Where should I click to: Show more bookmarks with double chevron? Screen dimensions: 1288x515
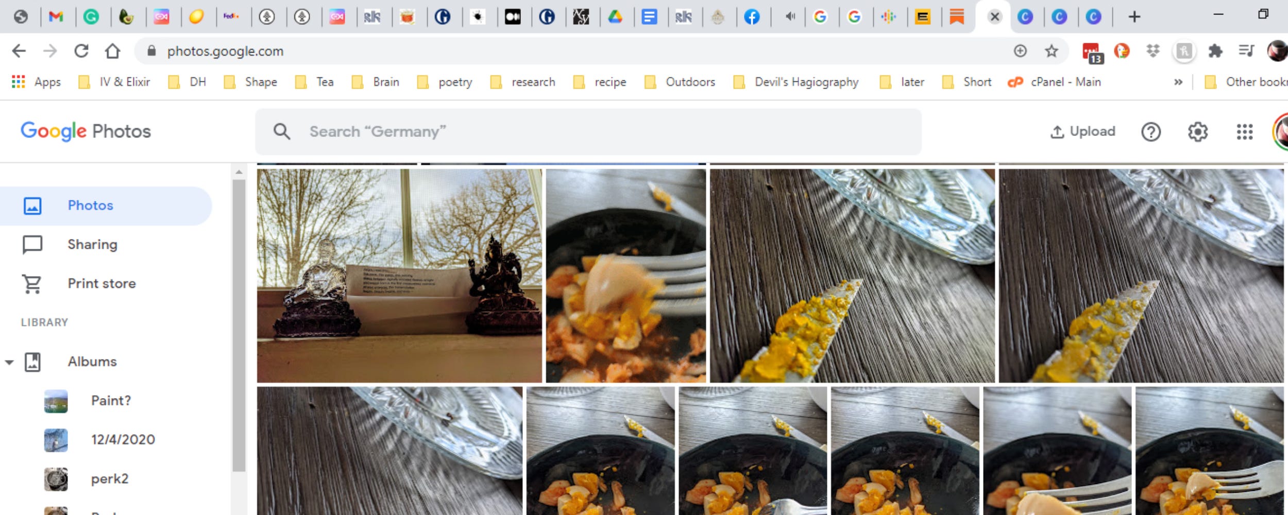(x=1178, y=82)
